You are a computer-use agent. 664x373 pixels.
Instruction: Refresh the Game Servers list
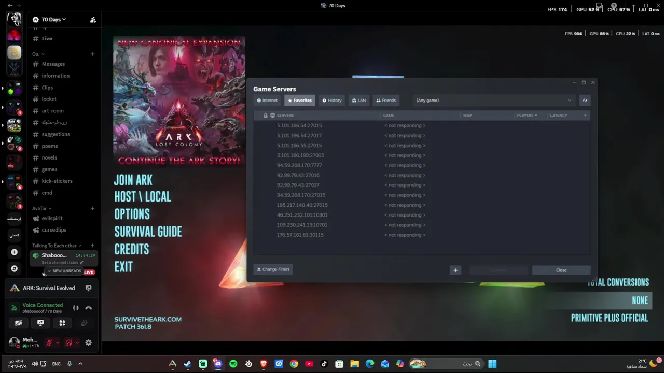click(x=585, y=101)
